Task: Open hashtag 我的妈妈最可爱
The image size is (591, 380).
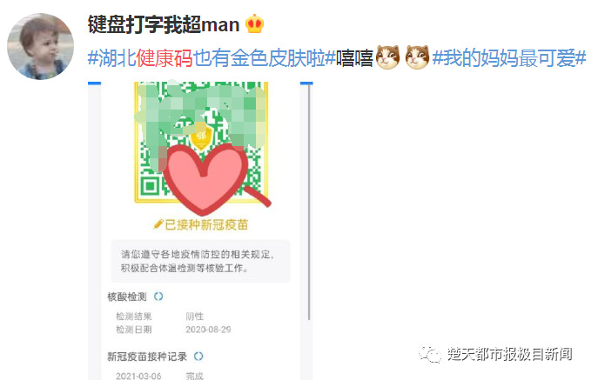Action: point(509,58)
